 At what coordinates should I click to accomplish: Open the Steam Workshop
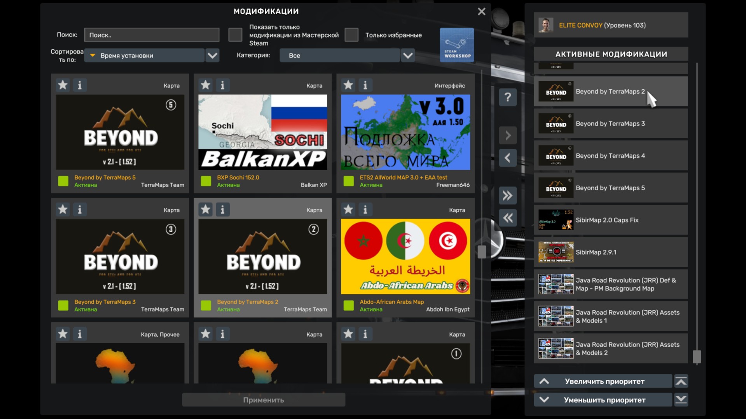pyautogui.click(x=457, y=45)
